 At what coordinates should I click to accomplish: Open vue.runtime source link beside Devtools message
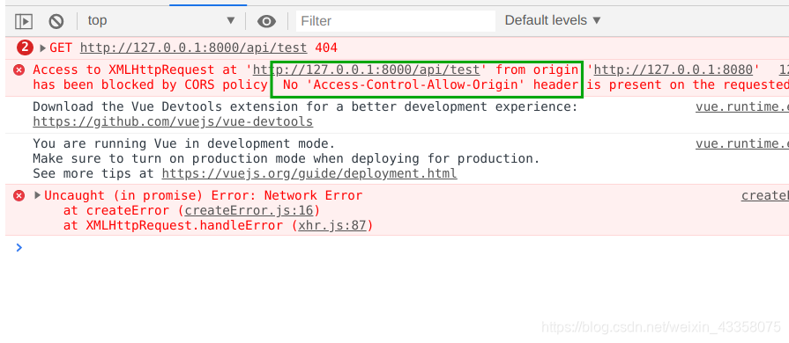tap(742, 107)
